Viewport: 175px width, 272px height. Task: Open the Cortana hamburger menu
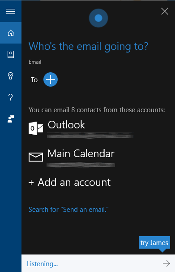click(x=11, y=11)
